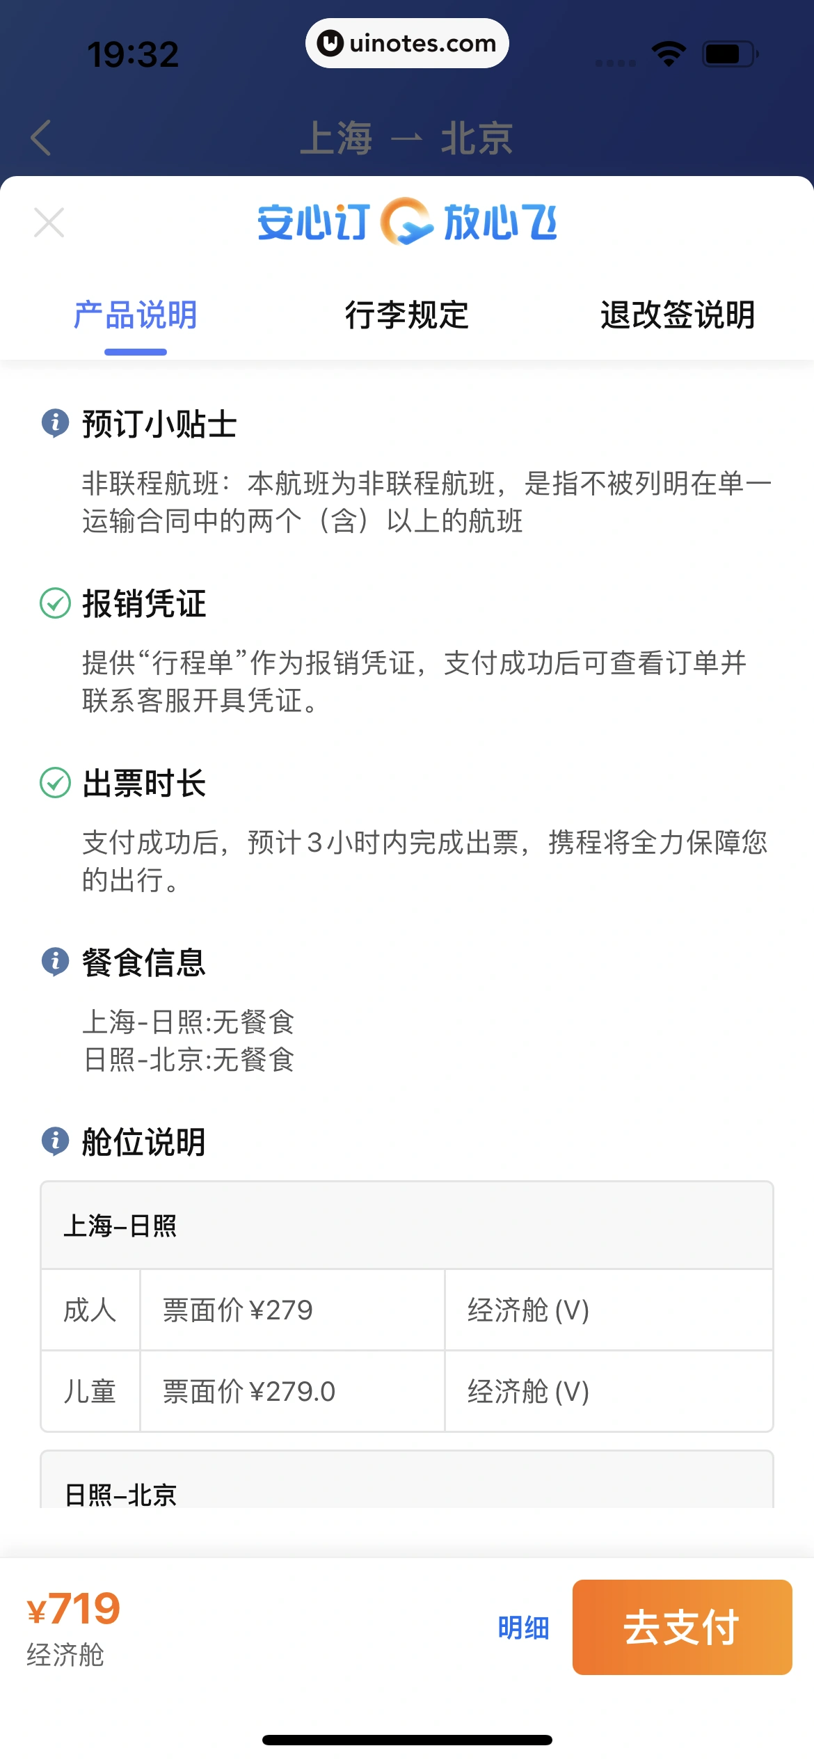Tap info icon beside 餐食信息
814x1762 pixels.
55,962
